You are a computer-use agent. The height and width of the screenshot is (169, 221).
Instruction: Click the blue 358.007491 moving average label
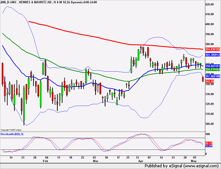(213, 66)
